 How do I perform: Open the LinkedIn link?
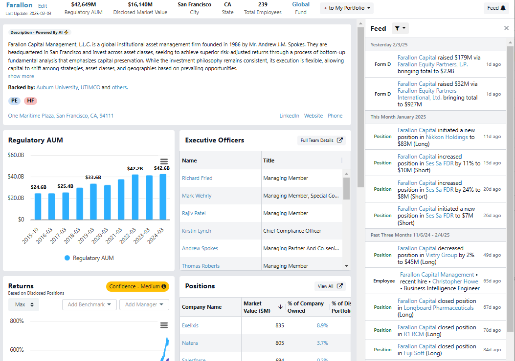tap(290, 116)
